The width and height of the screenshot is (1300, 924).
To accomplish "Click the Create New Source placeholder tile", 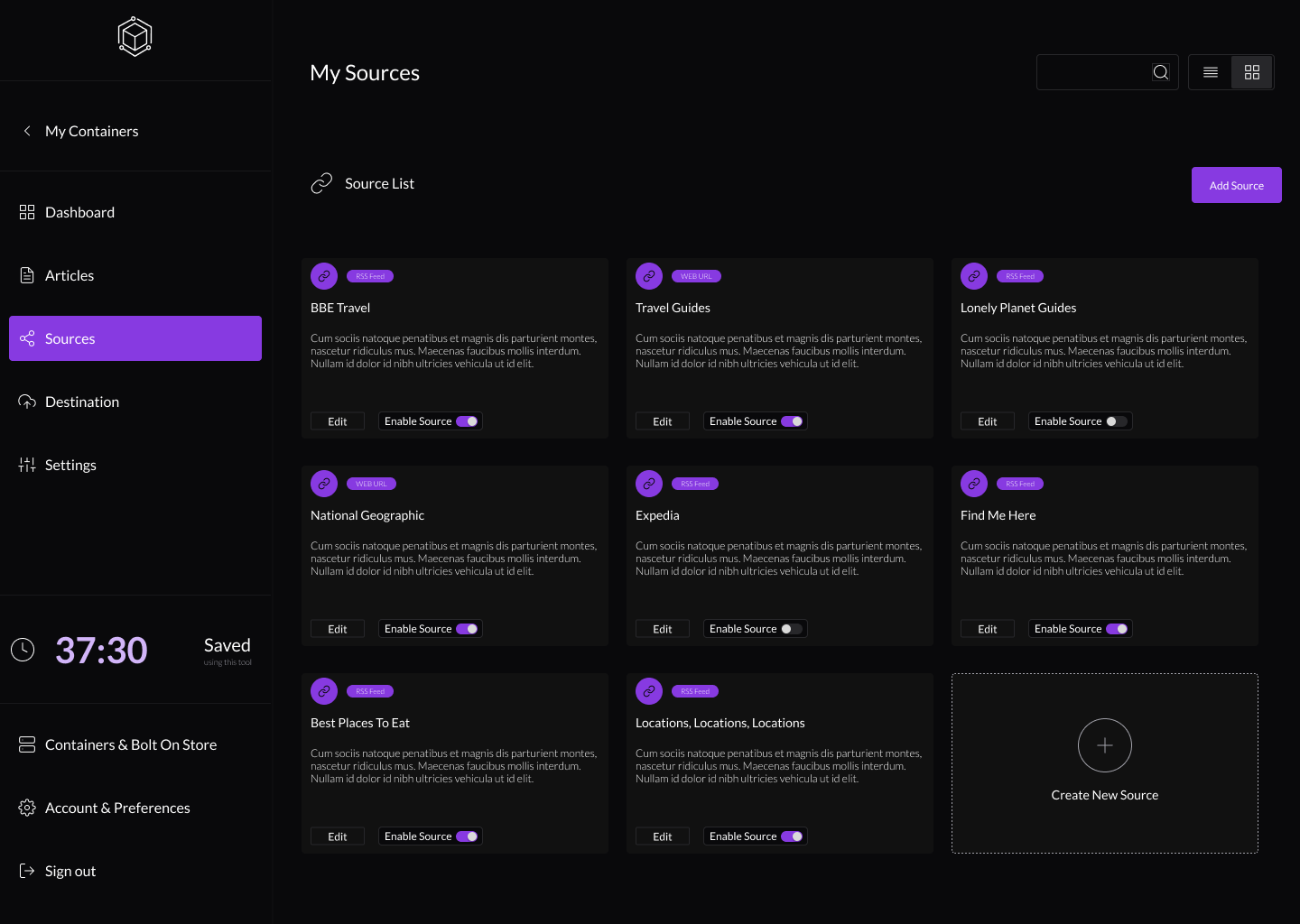I will [x=1104, y=762].
